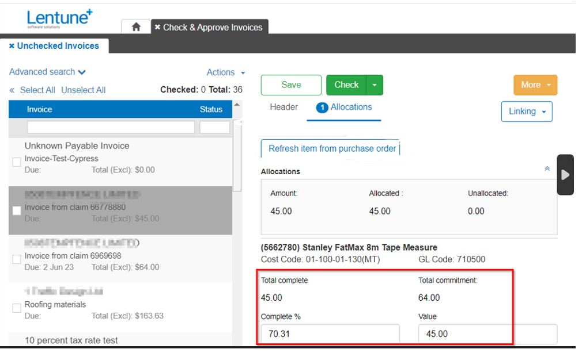The width and height of the screenshot is (582, 353).
Task: Click the Lentune logo
Action: point(58,17)
